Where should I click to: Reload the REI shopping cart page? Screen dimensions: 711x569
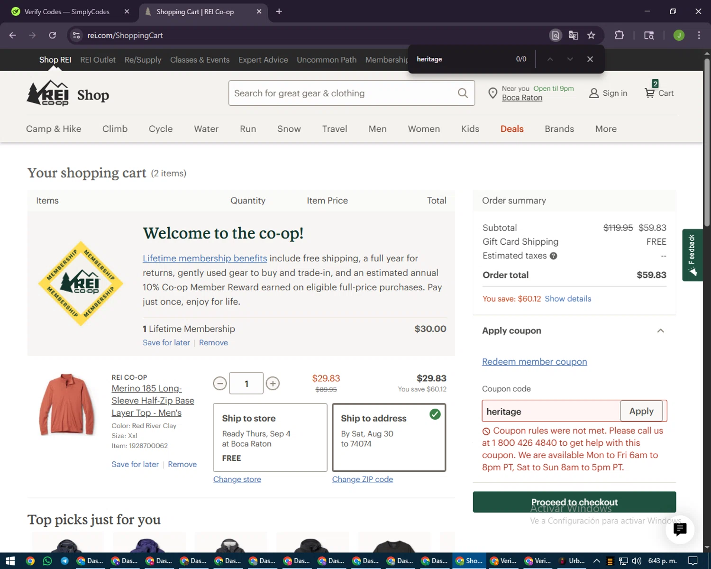click(53, 35)
